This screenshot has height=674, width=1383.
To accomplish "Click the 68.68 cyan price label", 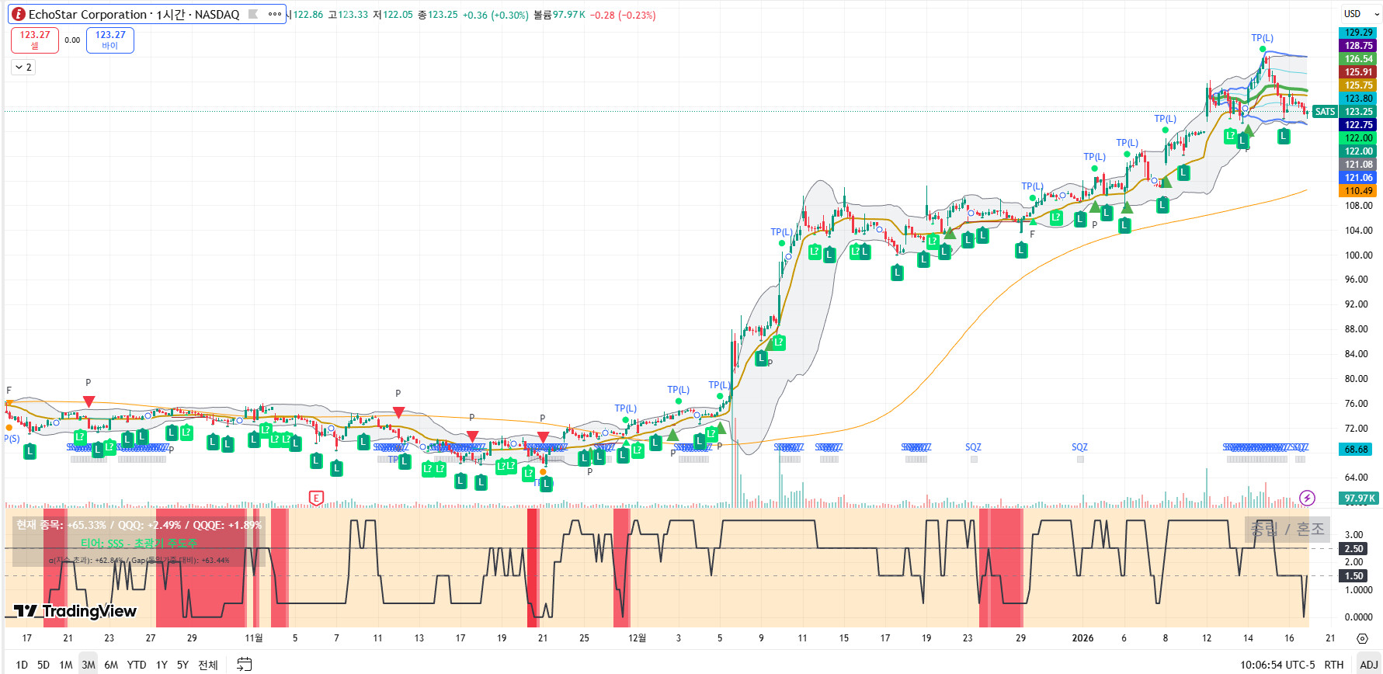I will (1357, 450).
